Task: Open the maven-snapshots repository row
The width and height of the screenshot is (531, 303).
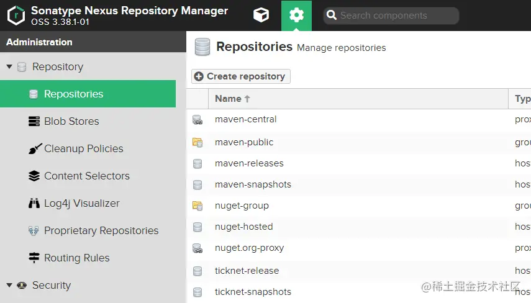Action: [x=358, y=184]
